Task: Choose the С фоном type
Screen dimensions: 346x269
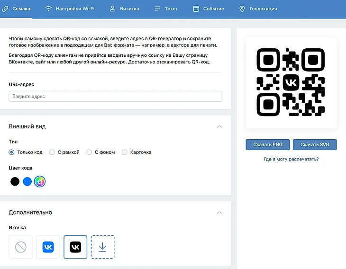Action: (x=100, y=152)
